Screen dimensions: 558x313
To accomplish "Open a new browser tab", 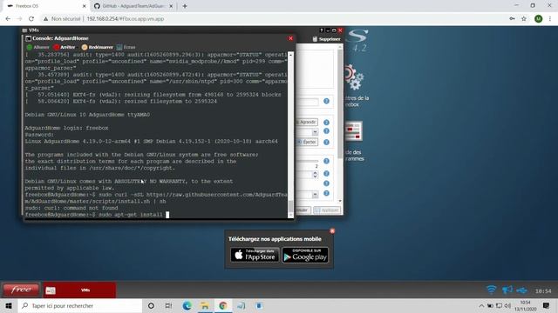I will pos(185,6).
